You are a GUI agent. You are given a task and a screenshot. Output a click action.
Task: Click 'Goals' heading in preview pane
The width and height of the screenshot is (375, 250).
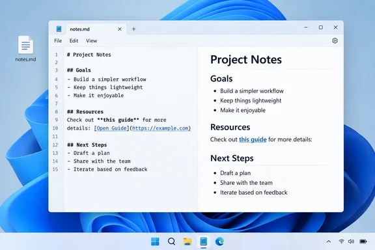pyautogui.click(x=221, y=79)
